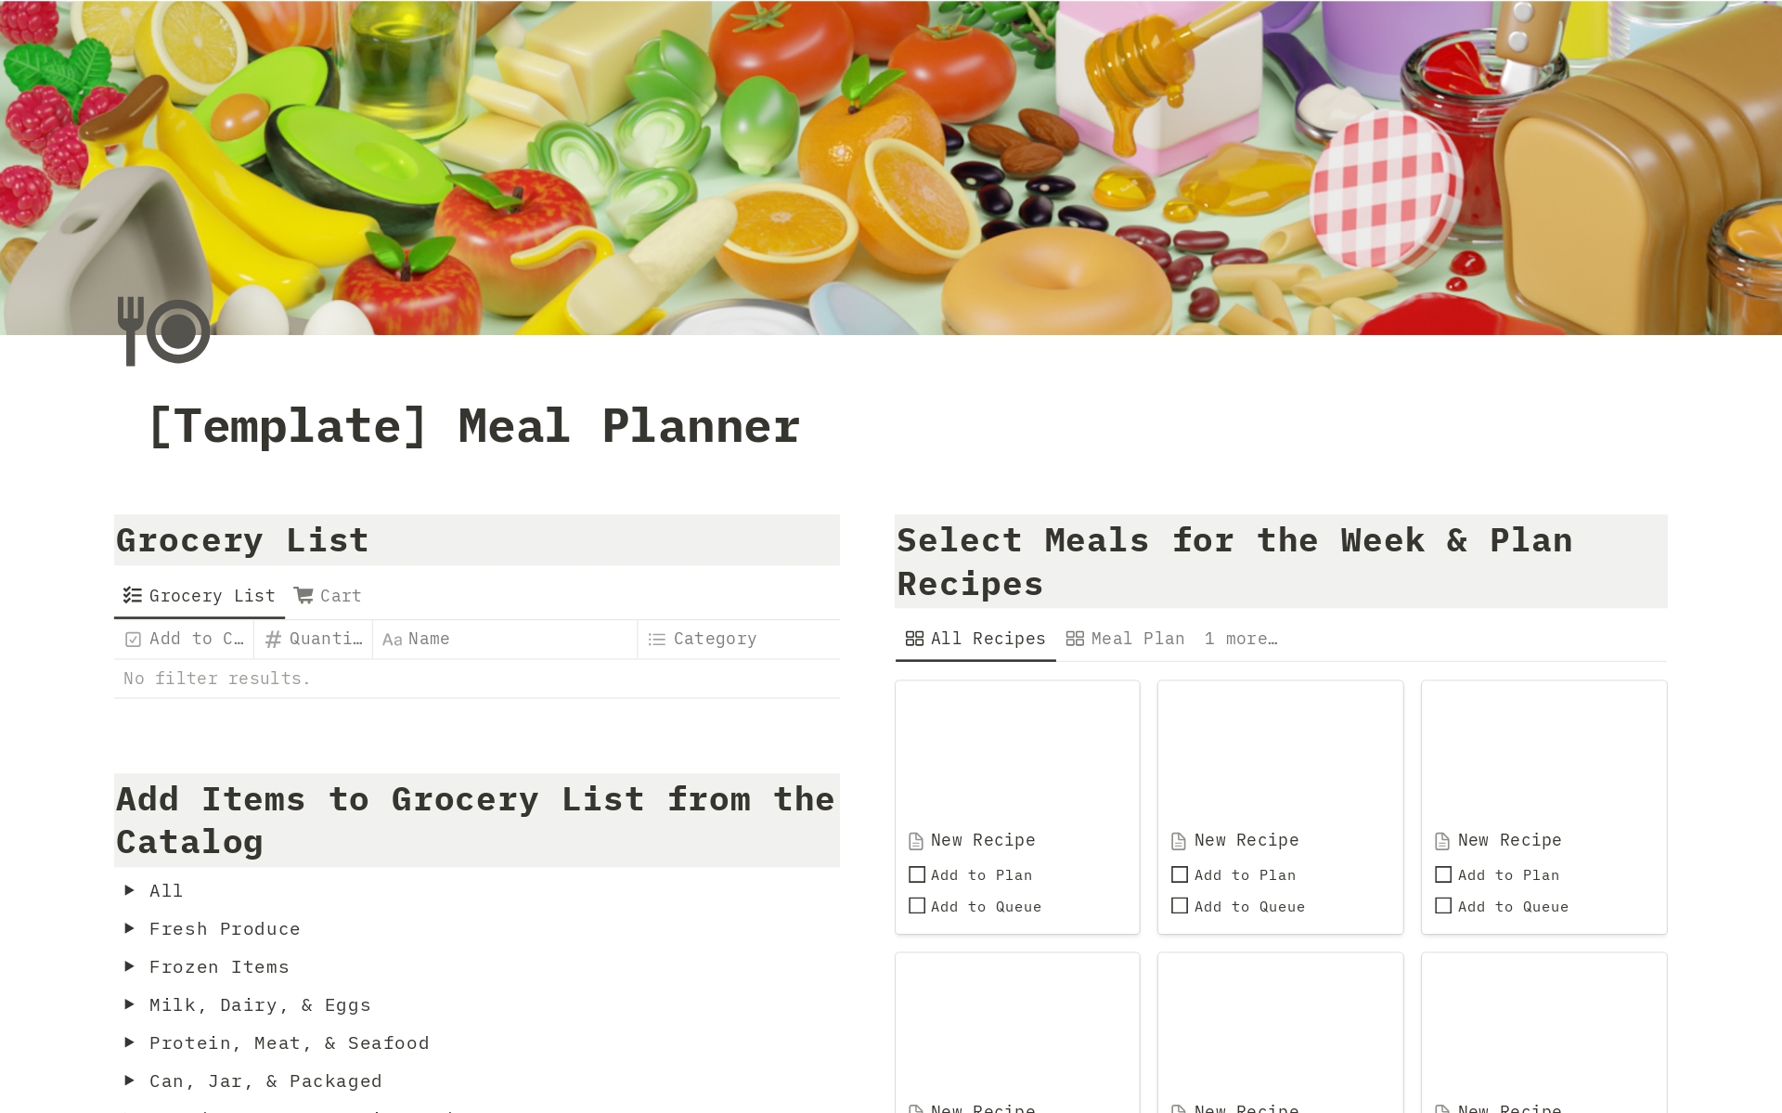Viewport: 1782px width, 1113px height.
Task: Click the first New Recipe page icon
Action: coord(916,841)
